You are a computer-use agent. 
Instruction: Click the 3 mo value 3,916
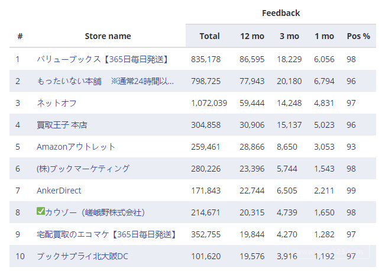point(287,256)
